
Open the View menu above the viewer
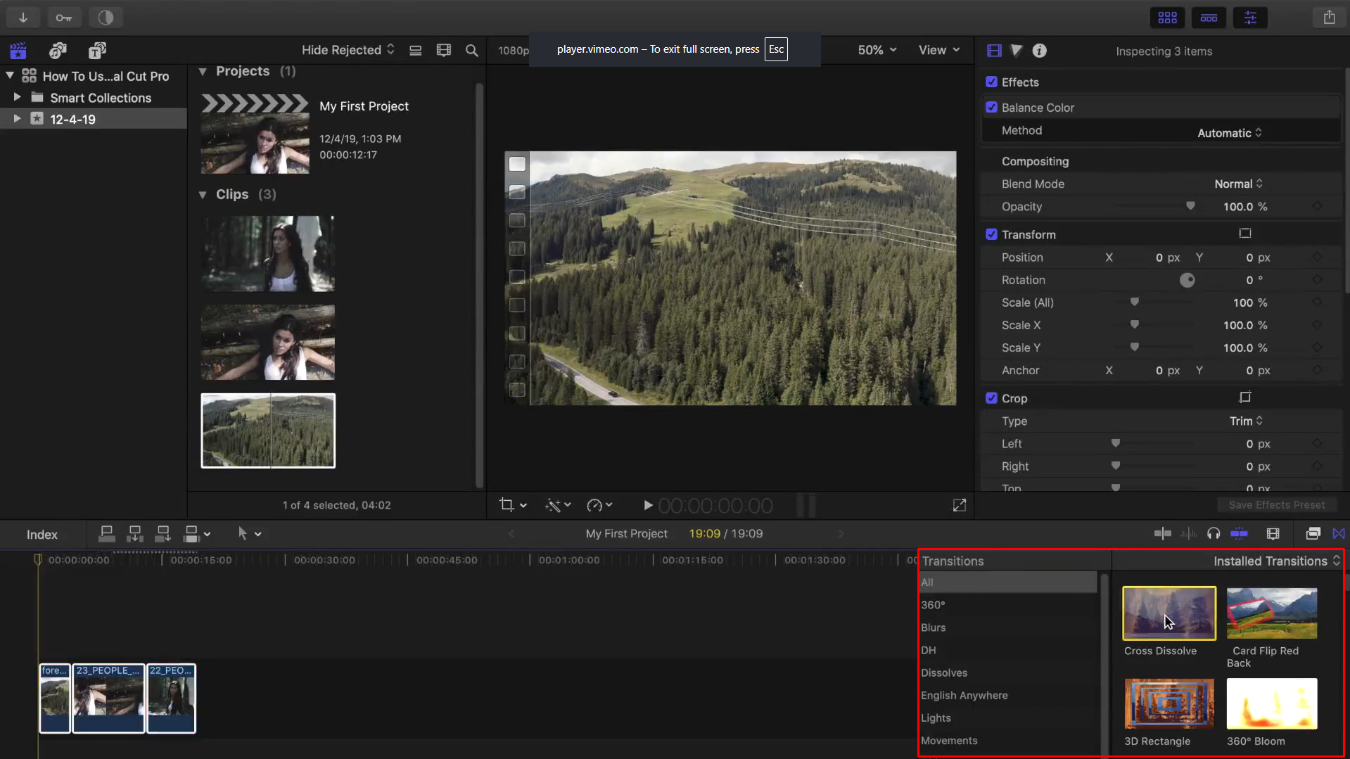point(938,50)
